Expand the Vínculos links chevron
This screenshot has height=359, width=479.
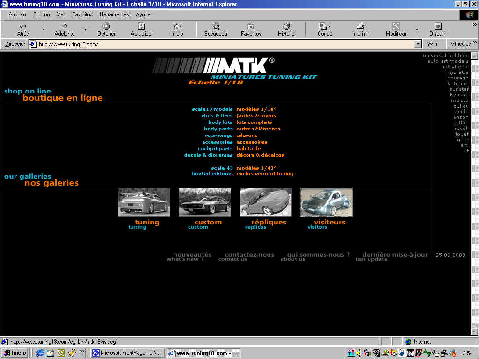pyautogui.click(x=475, y=43)
